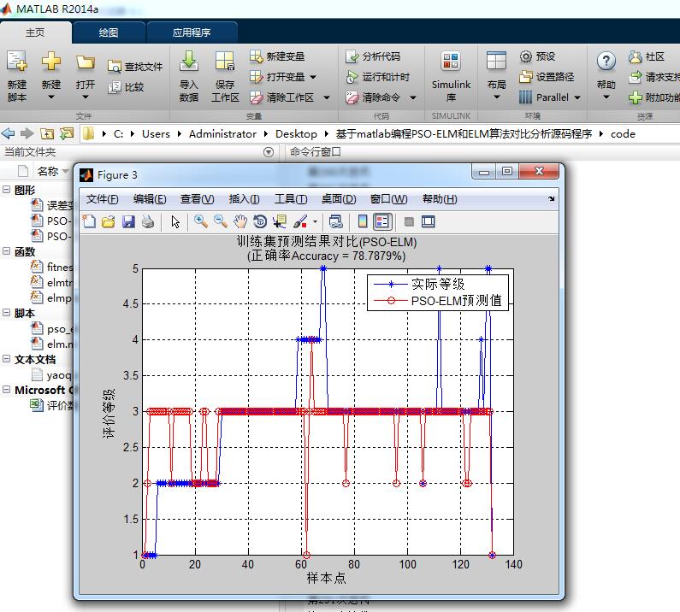Image resolution: width=680 pixels, height=612 pixels.
Task: Click the Run and Time (运行和计时) icon
Action: [x=352, y=77]
